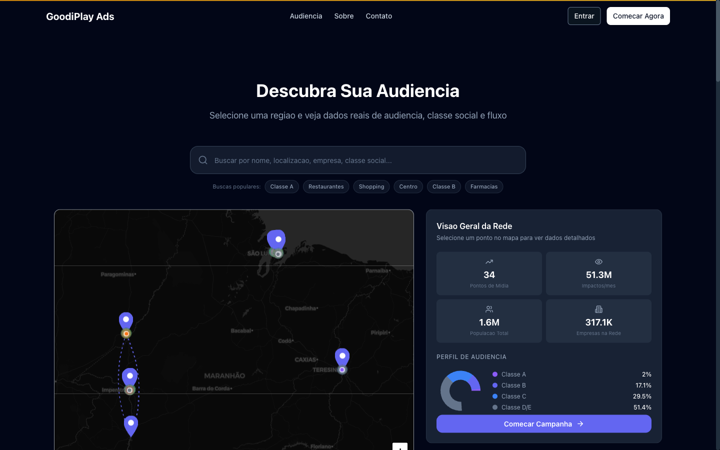Image resolution: width=720 pixels, height=450 pixels.
Task: Select the Shopping search chip
Action: (371, 186)
